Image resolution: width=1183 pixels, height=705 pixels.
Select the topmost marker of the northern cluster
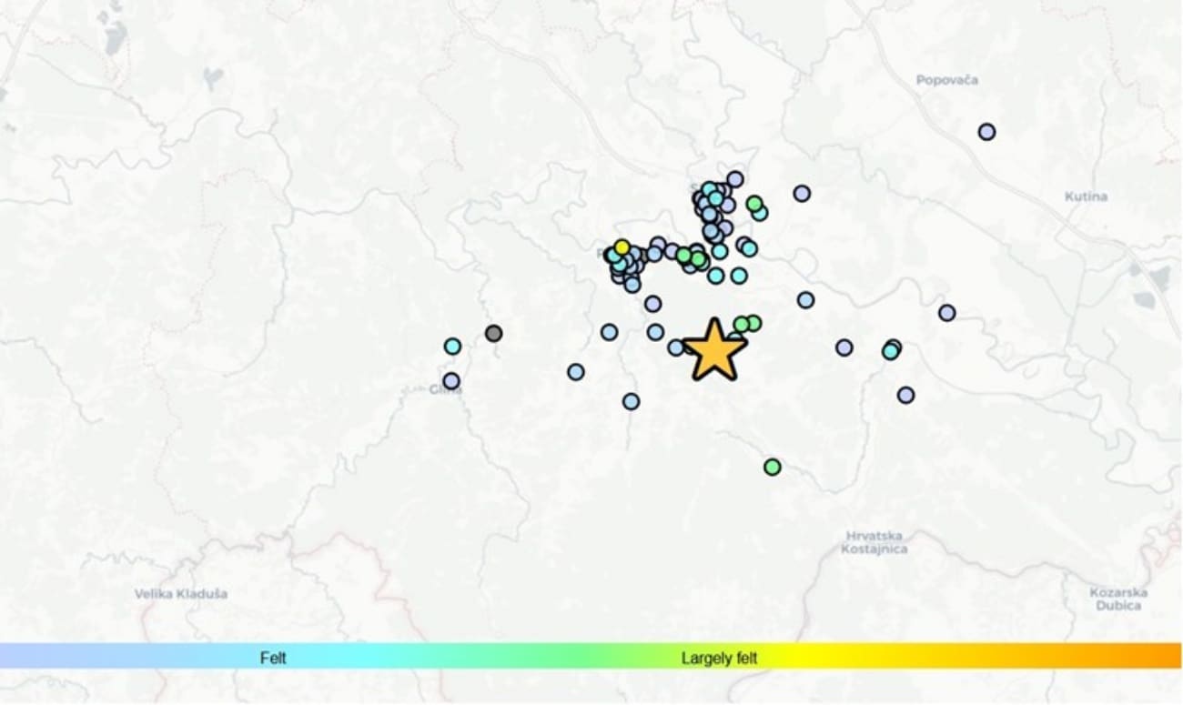(734, 179)
